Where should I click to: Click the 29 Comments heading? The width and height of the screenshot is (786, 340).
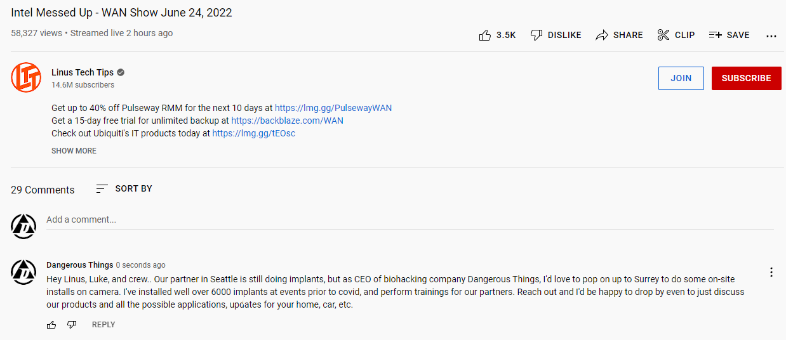[x=43, y=190]
